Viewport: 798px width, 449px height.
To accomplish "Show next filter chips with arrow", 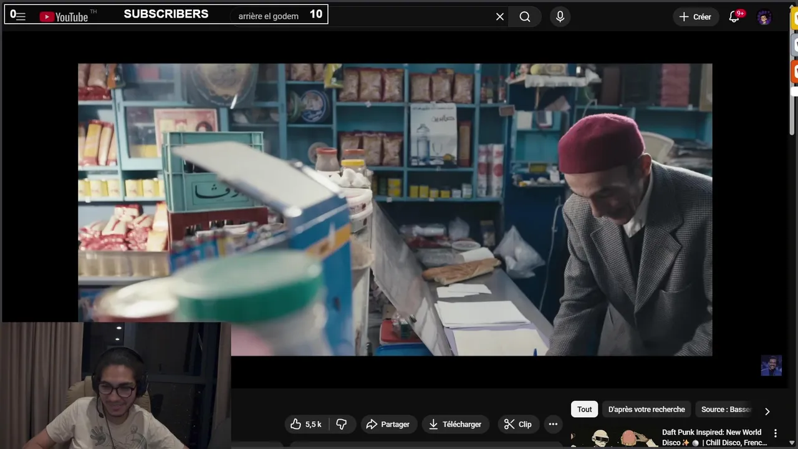I will click(767, 411).
